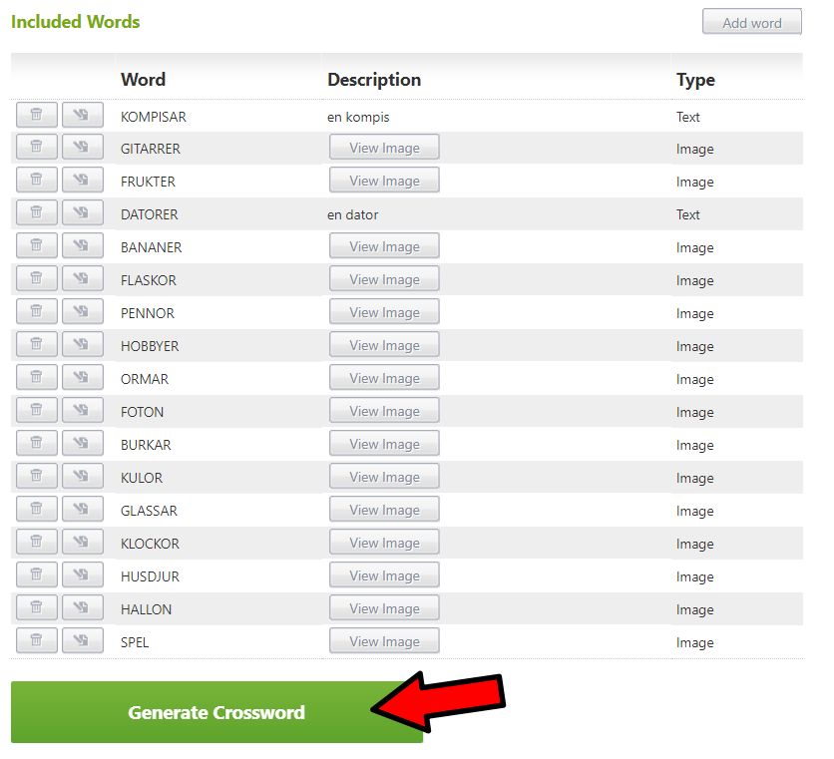Click View Image in the HALLON row
The width and height of the screenshot is (834, 759).
tap(384, 609)
